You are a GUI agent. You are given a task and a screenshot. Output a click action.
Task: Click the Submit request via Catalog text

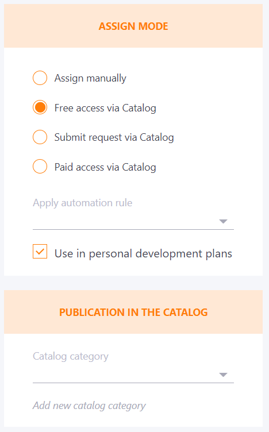114,137
